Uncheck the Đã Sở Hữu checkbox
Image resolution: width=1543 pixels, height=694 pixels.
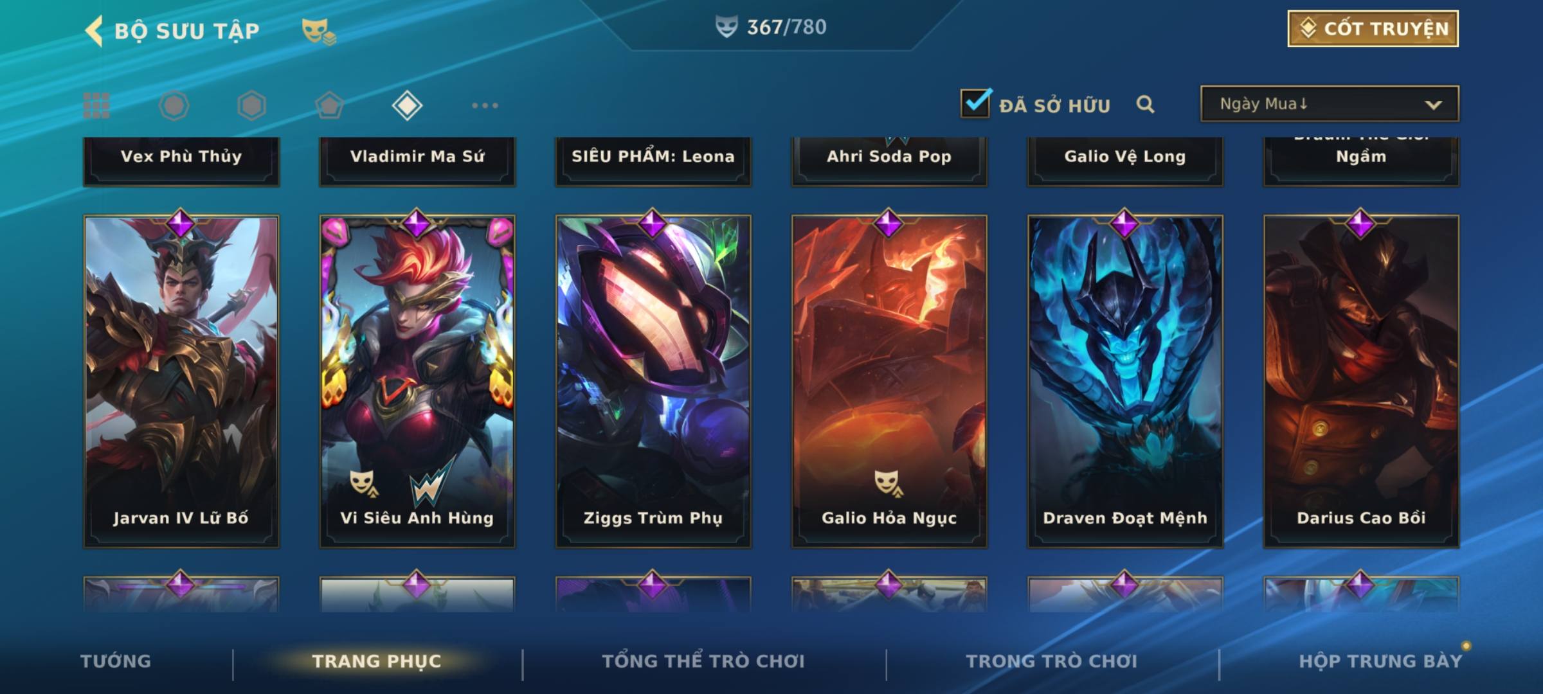click(976, 103)
